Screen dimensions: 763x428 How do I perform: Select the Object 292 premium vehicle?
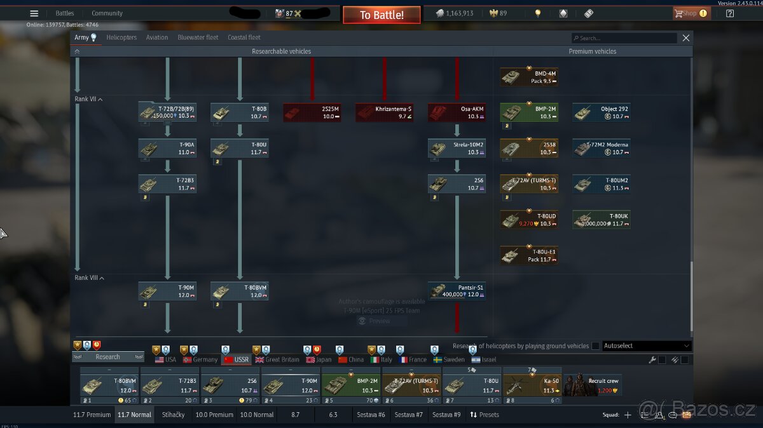point(601,112)
